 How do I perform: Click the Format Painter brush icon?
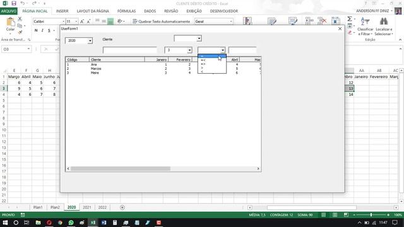tap(20, 32)
